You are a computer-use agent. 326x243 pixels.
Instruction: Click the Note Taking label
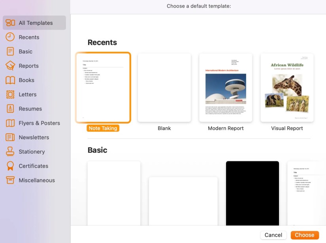click(103, 128)
